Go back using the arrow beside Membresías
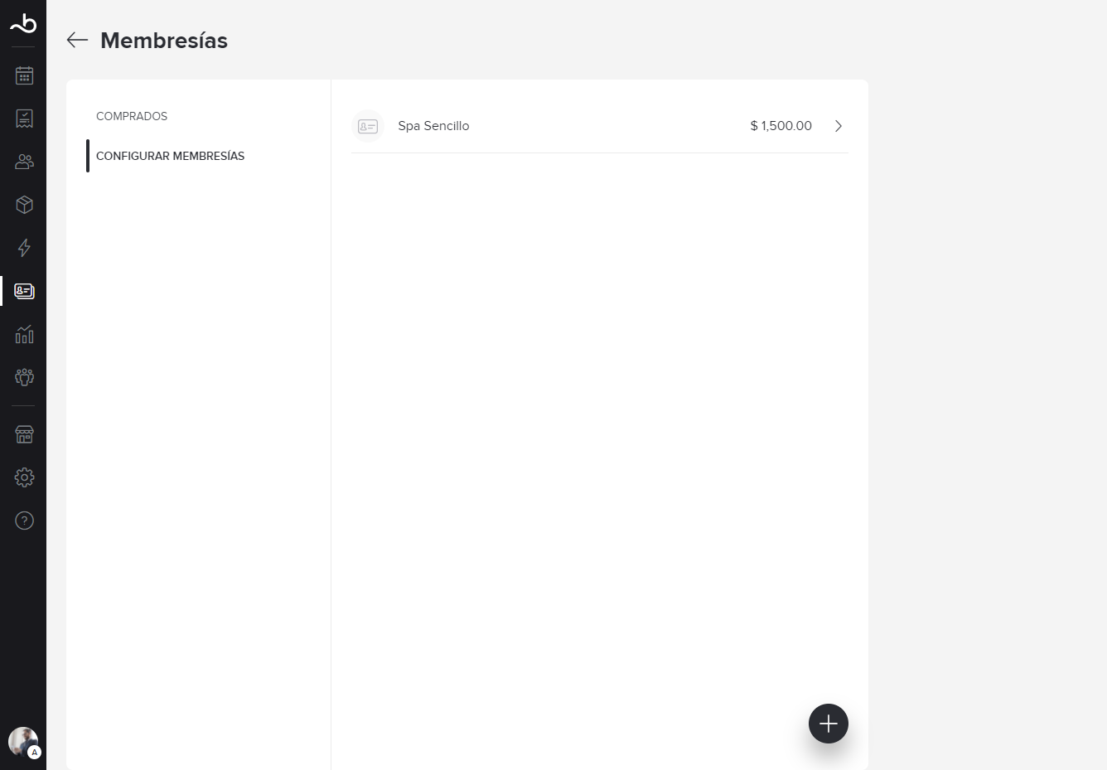Viewport: 1107px width, 770px height. [77, 40]
